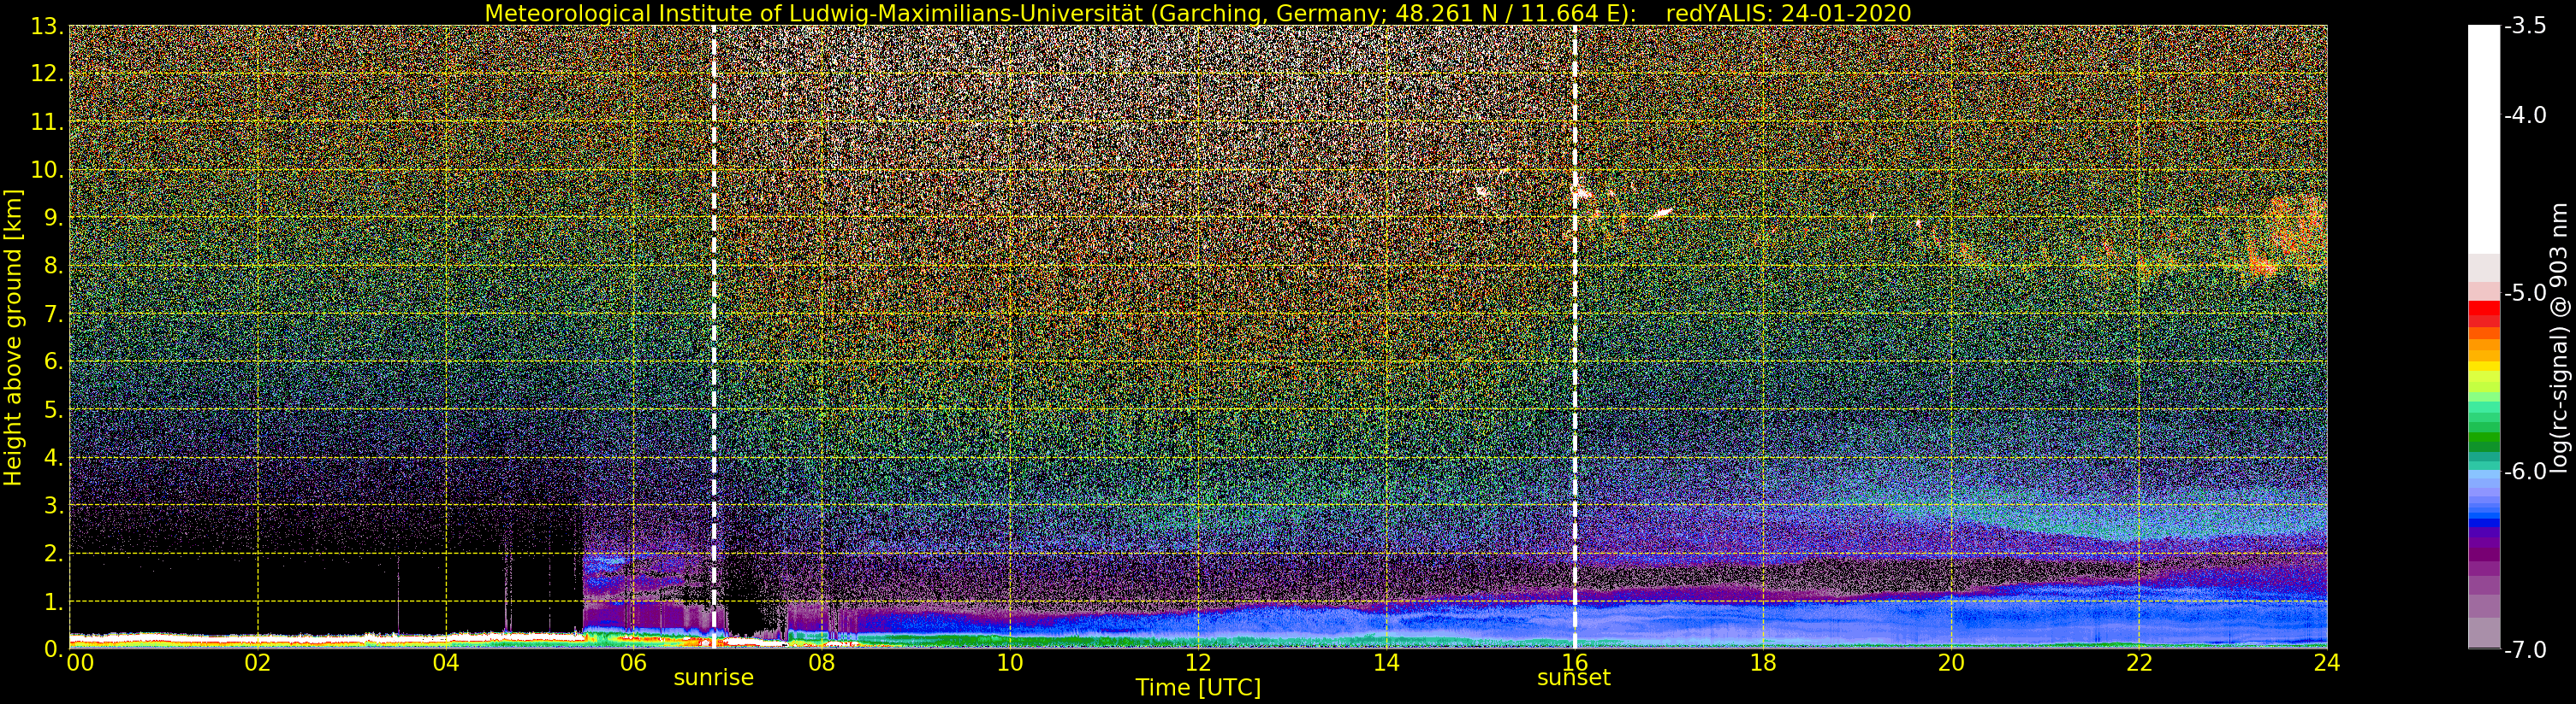Click the 'log(rc-signal) @903 nm' colorbar label
The height and width of the screenshot is (704, 2576).
2559,337
